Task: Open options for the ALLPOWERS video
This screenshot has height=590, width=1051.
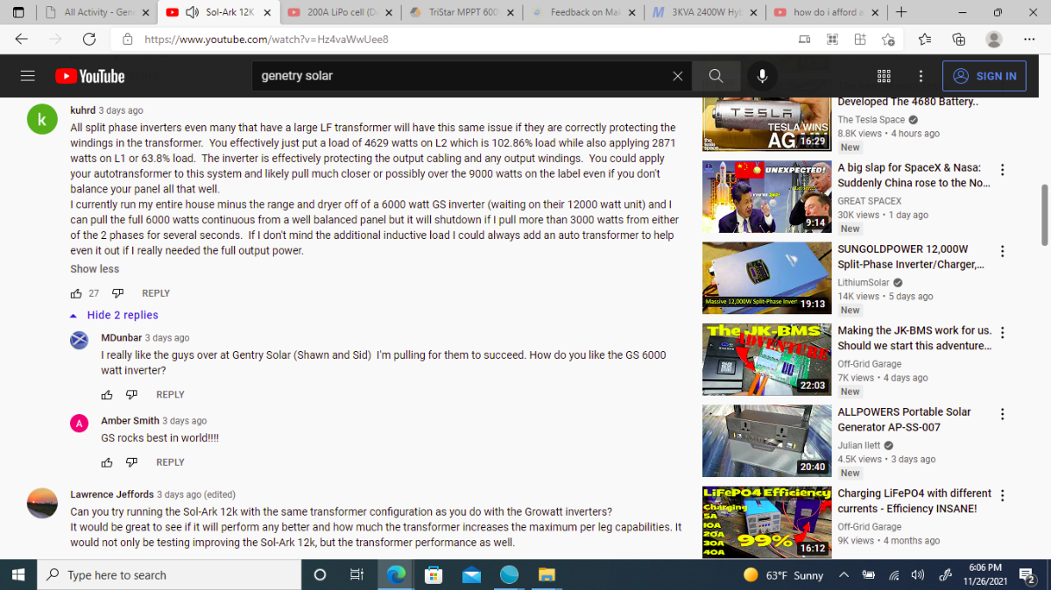Action: click(1003, 414)
